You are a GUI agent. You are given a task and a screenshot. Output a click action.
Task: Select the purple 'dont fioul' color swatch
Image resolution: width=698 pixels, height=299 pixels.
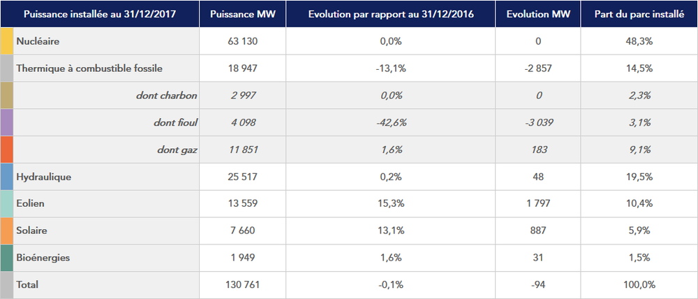(6, 122)
